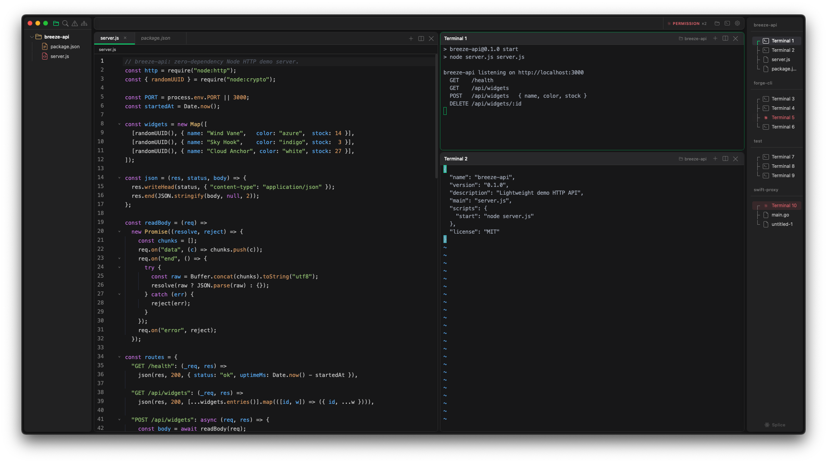827x463 pixels.
Task: Click the breeze-api group header in right sidebar
Action: point(765,25)
